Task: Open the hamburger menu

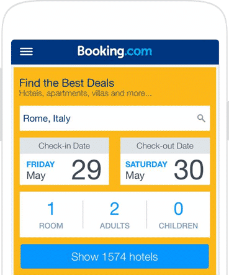Action: click(x=26, y=52)
